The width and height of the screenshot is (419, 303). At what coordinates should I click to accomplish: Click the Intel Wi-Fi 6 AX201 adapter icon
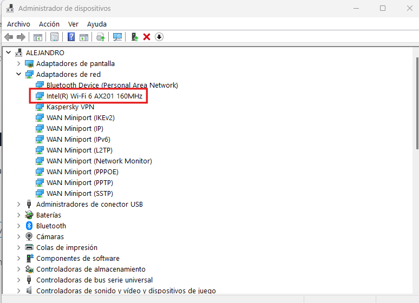tap(40, 96)
